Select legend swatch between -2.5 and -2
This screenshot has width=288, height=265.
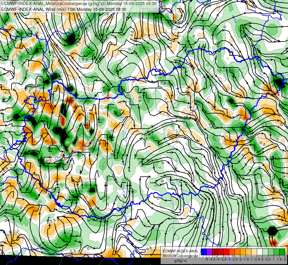click(237, 252)
